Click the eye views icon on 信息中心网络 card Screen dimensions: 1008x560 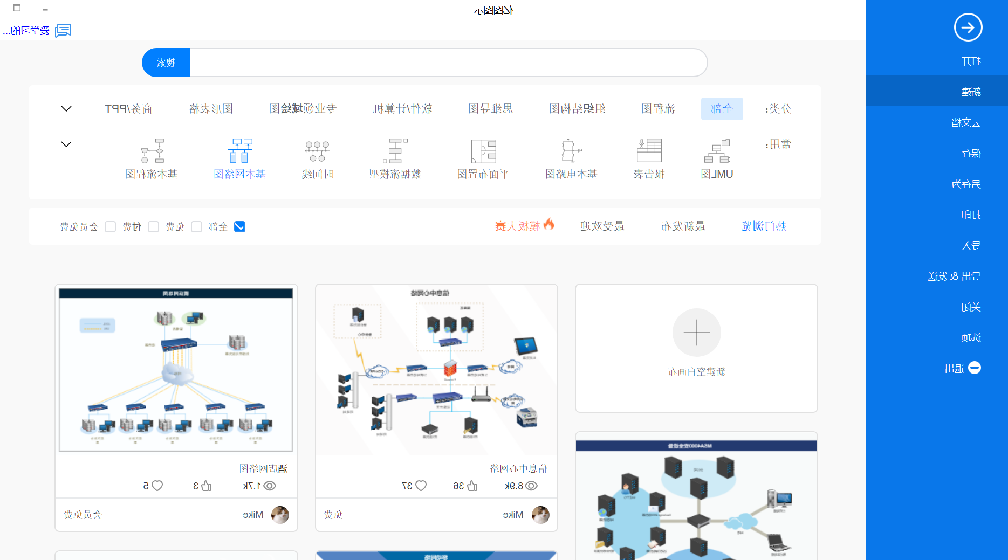531,486
